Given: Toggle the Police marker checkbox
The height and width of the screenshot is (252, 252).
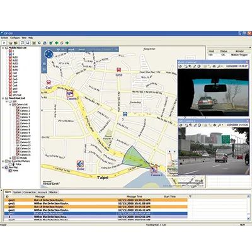Looking at the screenshot, I should 10,164.
